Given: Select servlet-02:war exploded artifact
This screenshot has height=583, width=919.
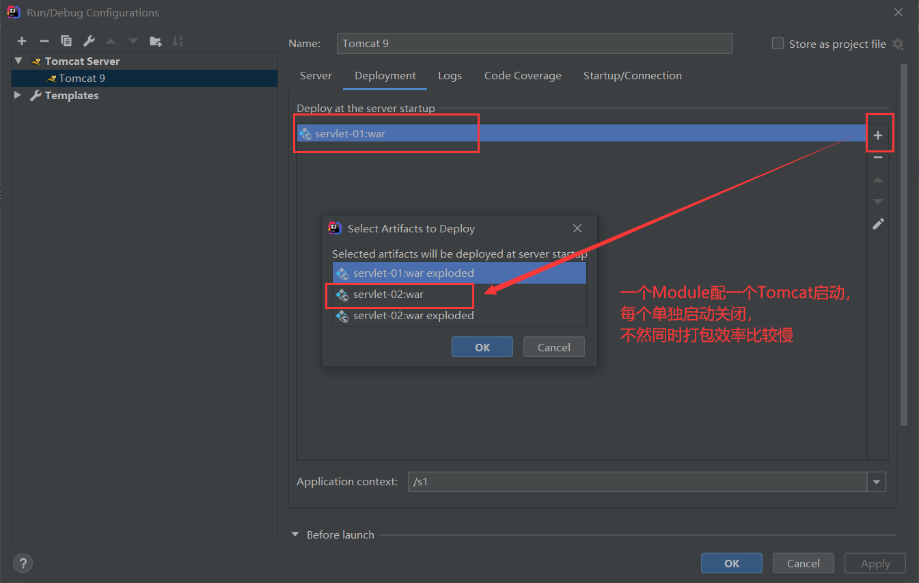Looking at the screenshot, I should (x=459, y=316).
